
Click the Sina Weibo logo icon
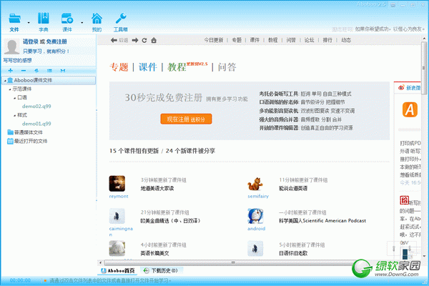tap(401, 87)
